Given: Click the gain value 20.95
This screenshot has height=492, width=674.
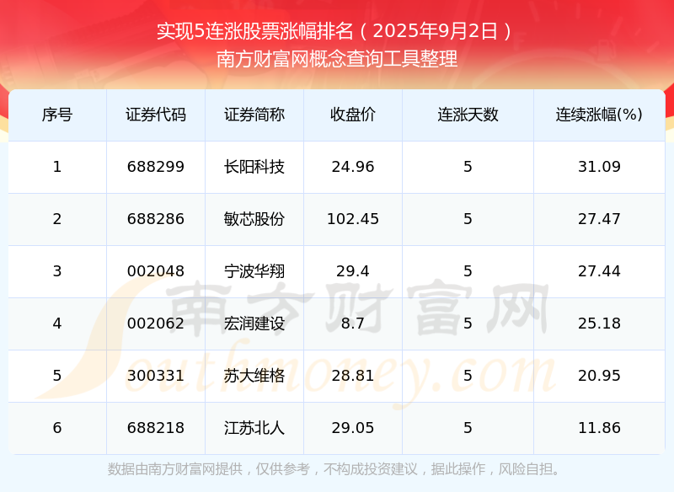Looking at the screenshot, I should click(x=599, y=376).
